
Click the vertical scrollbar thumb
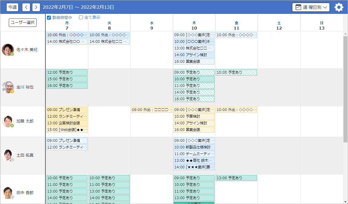click(345, 89)
